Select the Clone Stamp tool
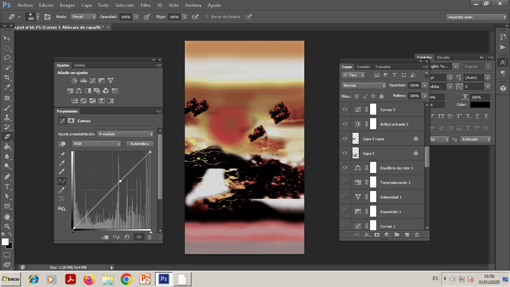This screenshot has height=287, width=510. click(x=7, y=117)
